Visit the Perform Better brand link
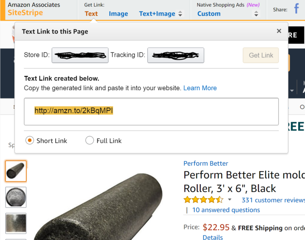The image size is (305, 240). [x=206, y=163]
